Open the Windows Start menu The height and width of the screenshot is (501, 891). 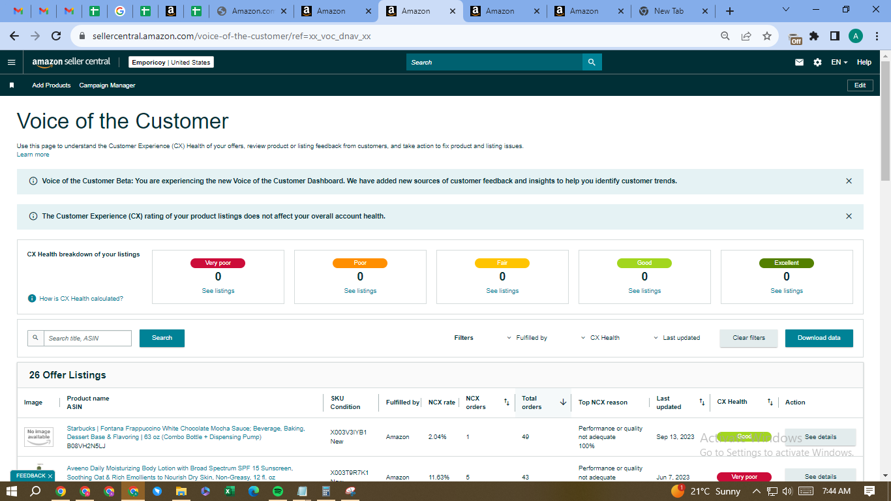point(12,491)
